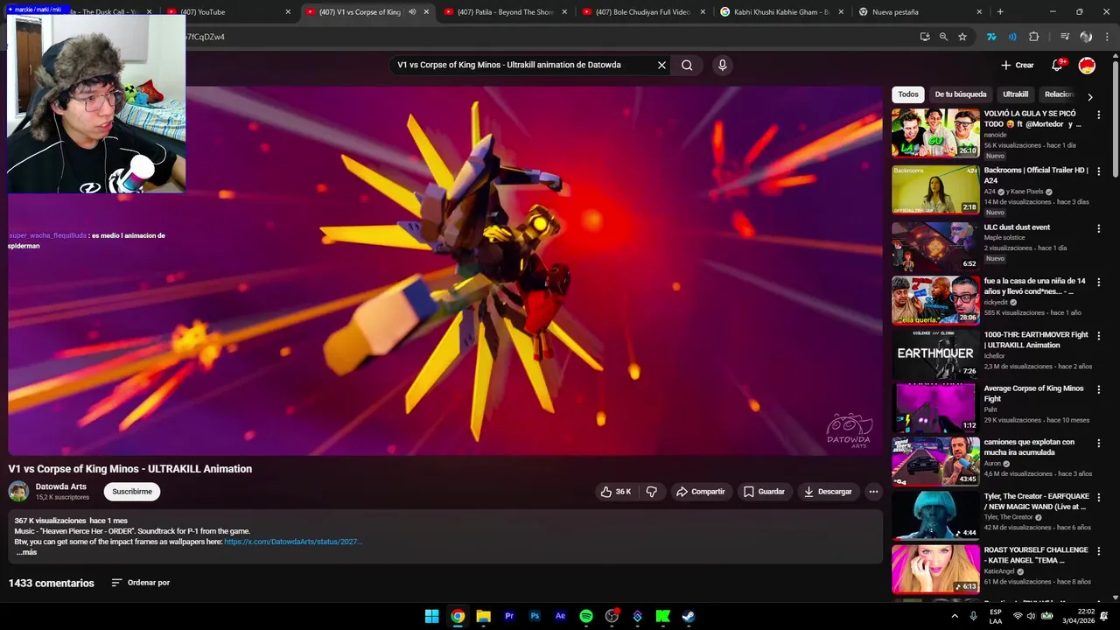Open Chrome profile avatar in toolbar
Screen dimensions: 1120x630
[1086, 37]
